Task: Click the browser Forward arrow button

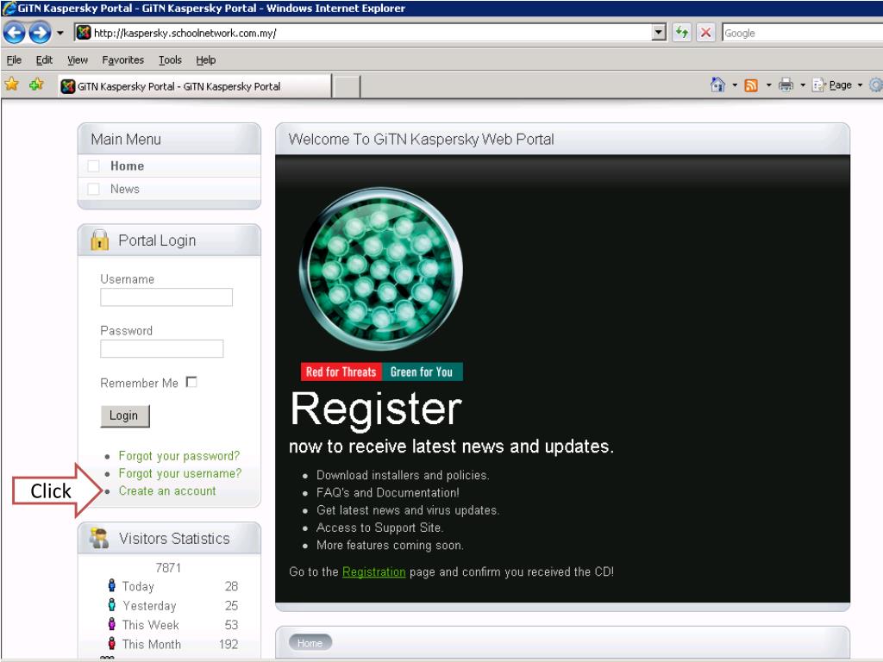Action: 40,33
